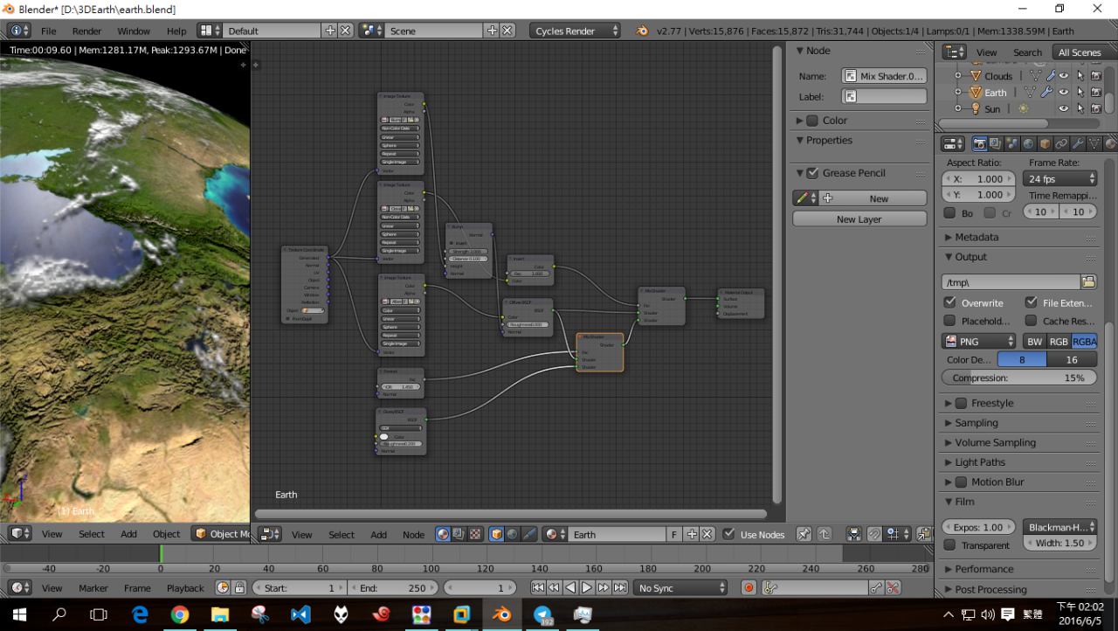Open the render properties camera tab

pos(979,143)
